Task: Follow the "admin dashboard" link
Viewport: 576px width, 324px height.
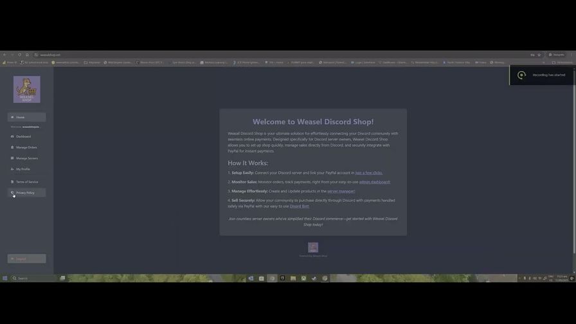Action: [x=375, y=182]
